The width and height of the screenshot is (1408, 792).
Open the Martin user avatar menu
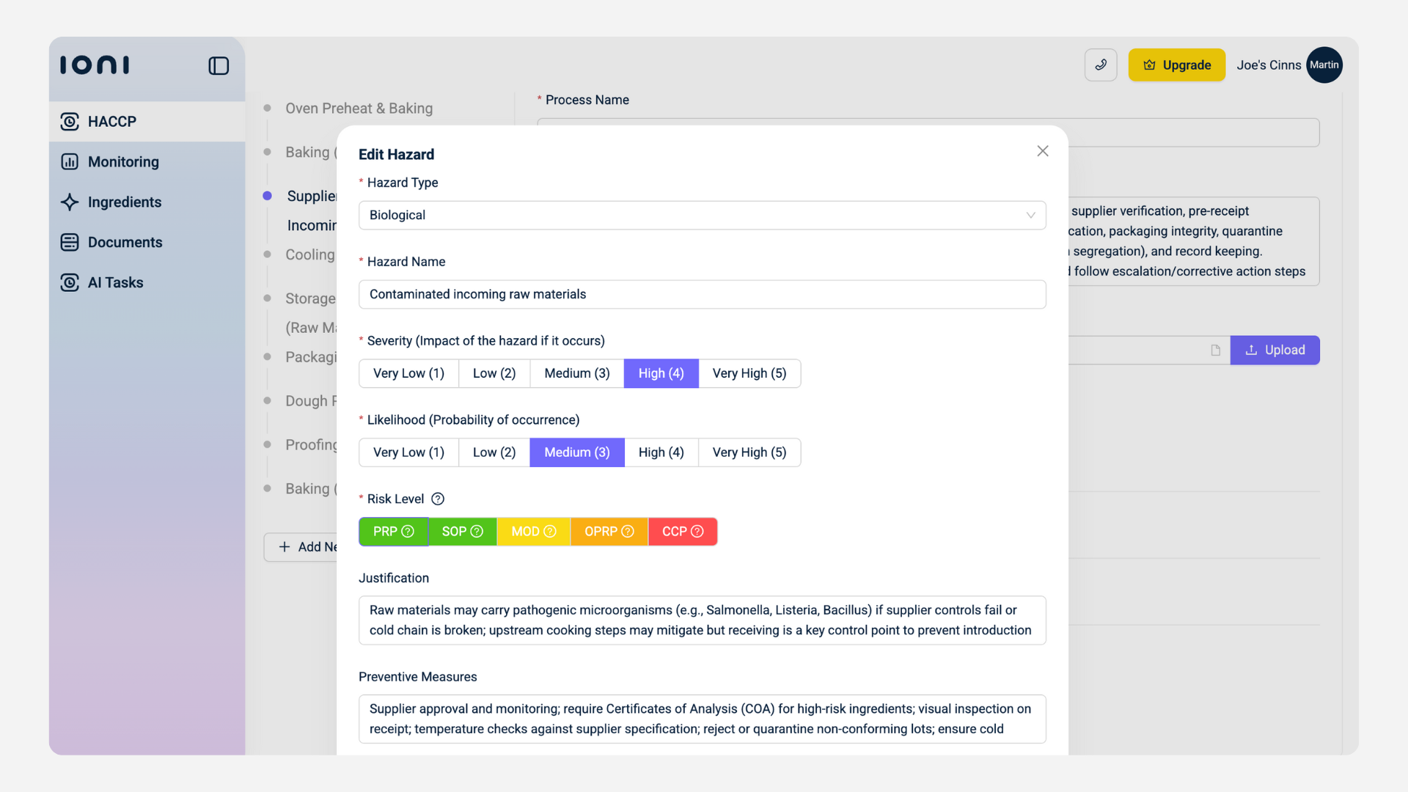point(1324,65)
